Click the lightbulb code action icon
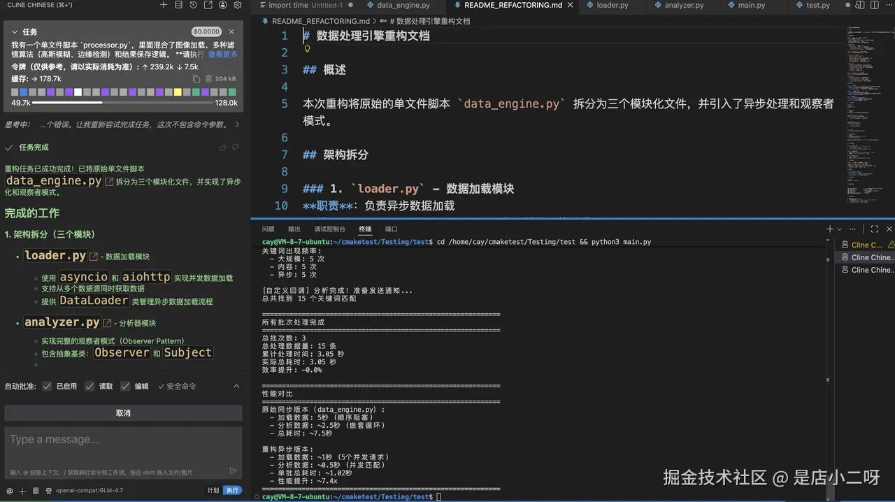The image size is (895, 502). [307, 50]
